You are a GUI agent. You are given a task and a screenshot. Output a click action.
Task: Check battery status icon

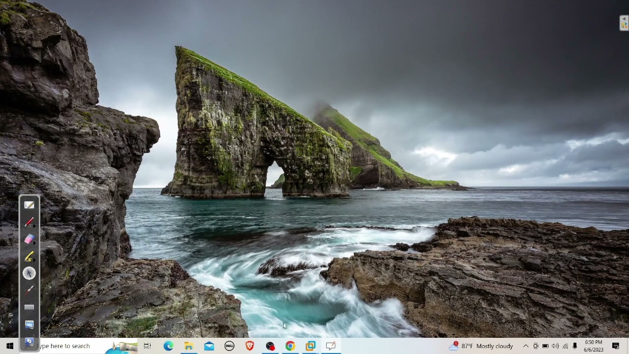pyautogui.click(x=545, y=346)
